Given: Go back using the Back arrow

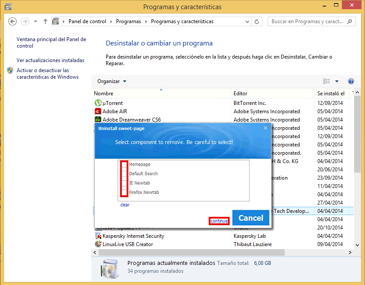Looking at the screenshot, I should click(12, 21).
